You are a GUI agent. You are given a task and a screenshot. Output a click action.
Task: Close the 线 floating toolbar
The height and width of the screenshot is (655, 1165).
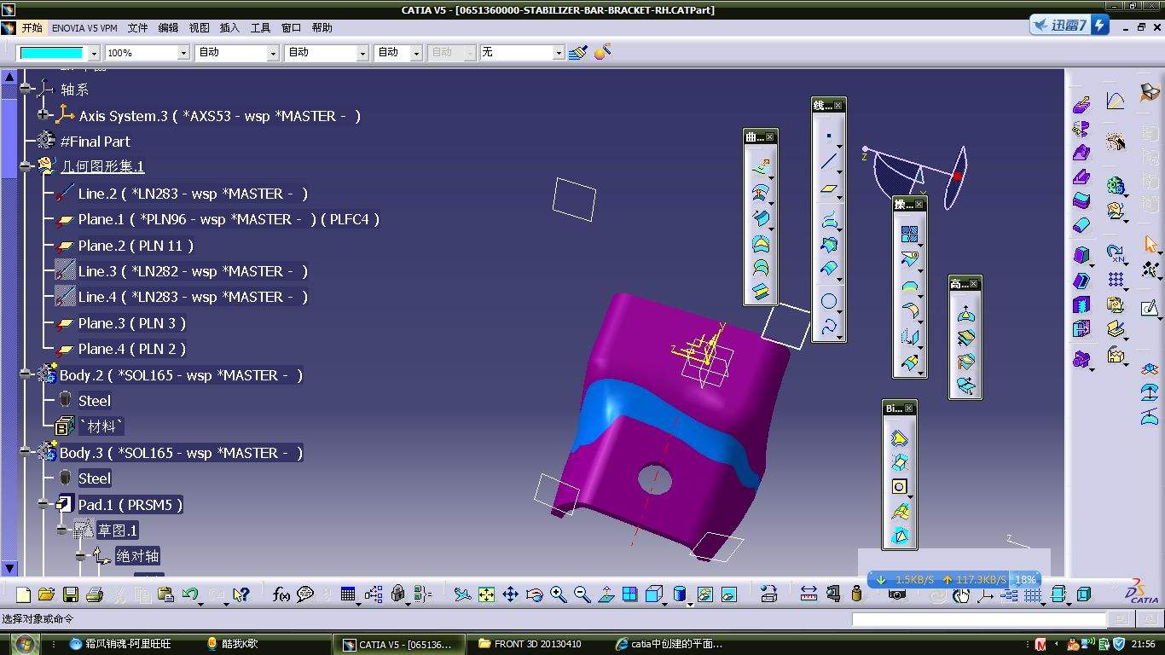(x=838, y=106)
